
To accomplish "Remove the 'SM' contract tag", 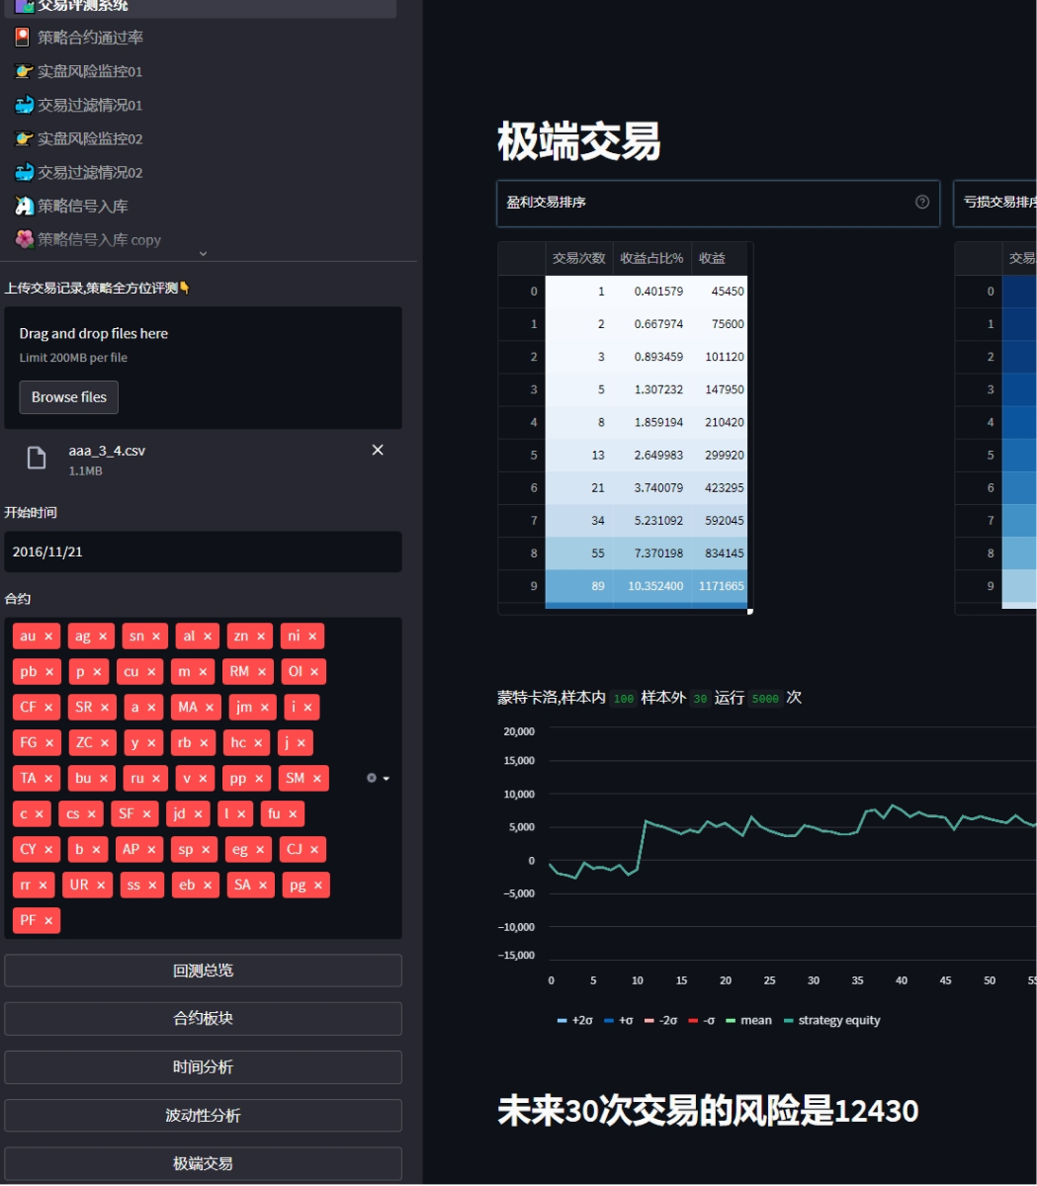I will click(x=317, y=779).
